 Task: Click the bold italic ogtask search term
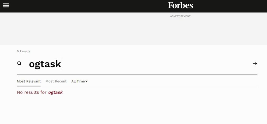click(55, 92)
